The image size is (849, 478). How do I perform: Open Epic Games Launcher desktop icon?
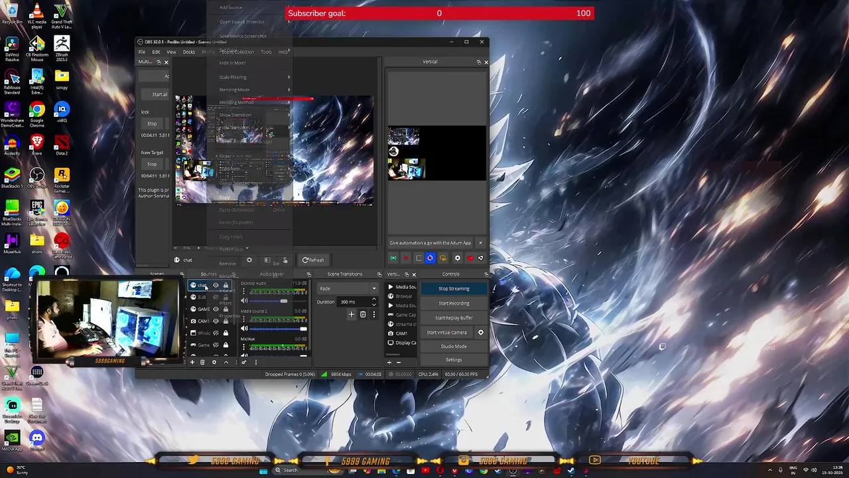37,211
